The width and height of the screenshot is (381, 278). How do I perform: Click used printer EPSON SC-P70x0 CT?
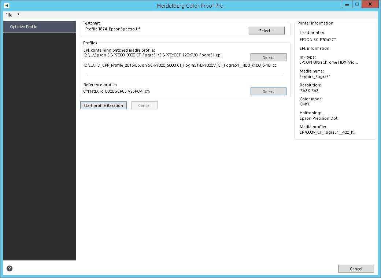click(318, 40)
